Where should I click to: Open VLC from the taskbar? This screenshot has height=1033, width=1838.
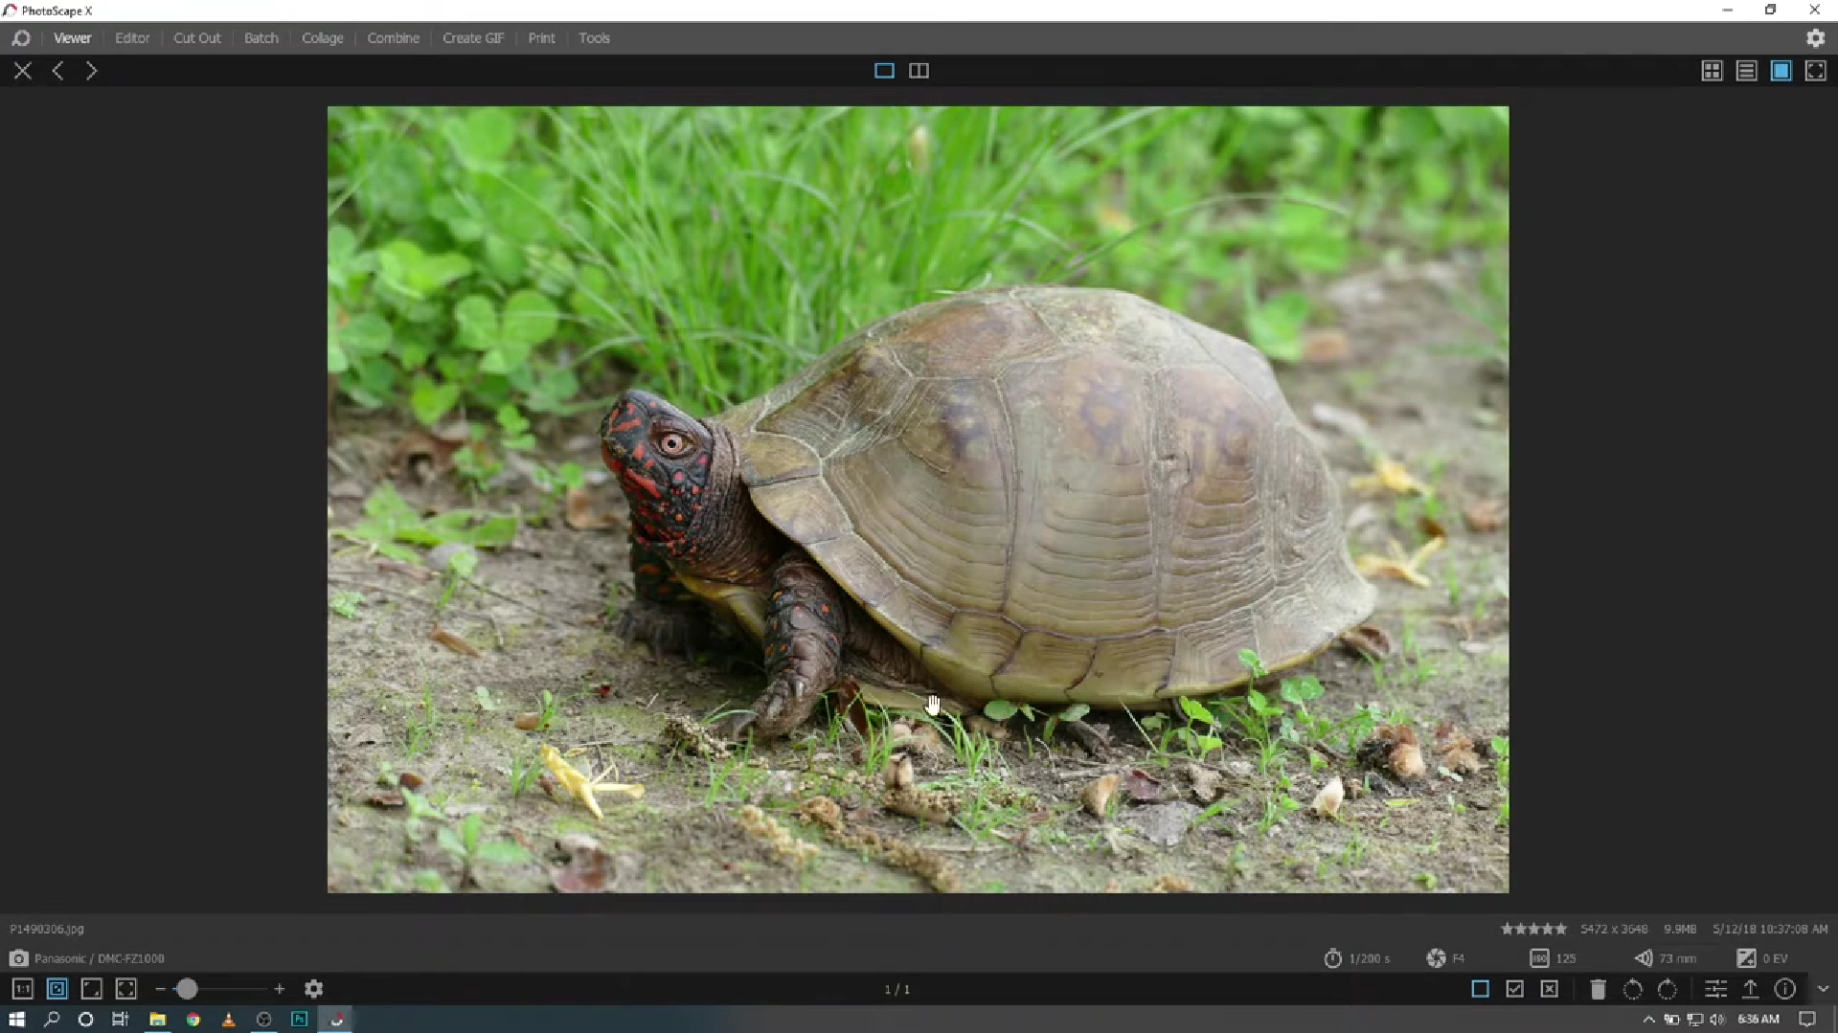(228, 1020)
